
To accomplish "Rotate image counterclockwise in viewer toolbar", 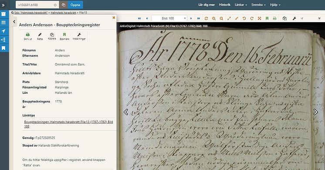I will 244,18.
